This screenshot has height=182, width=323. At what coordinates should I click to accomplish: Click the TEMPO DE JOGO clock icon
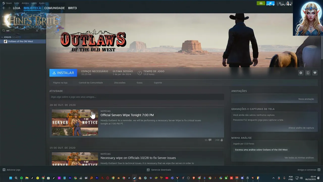[x=140, y=73]
